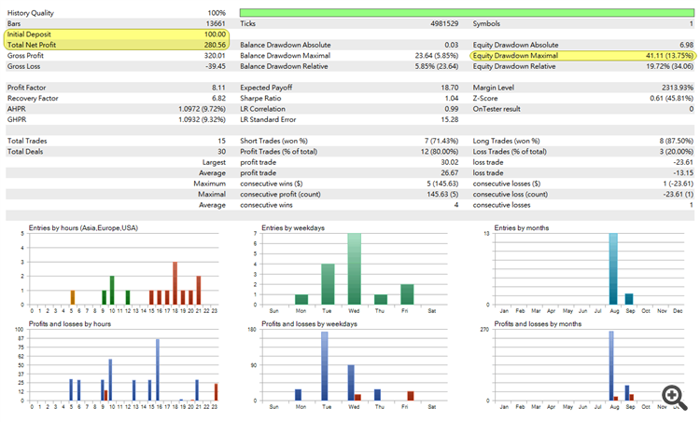This screenshot has width=700, height=422.
Task: Click the Aug bar in Entries by months
Action: coord(613,268)
